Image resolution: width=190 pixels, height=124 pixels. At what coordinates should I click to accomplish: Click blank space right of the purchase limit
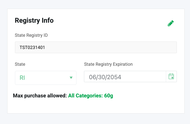146,96
